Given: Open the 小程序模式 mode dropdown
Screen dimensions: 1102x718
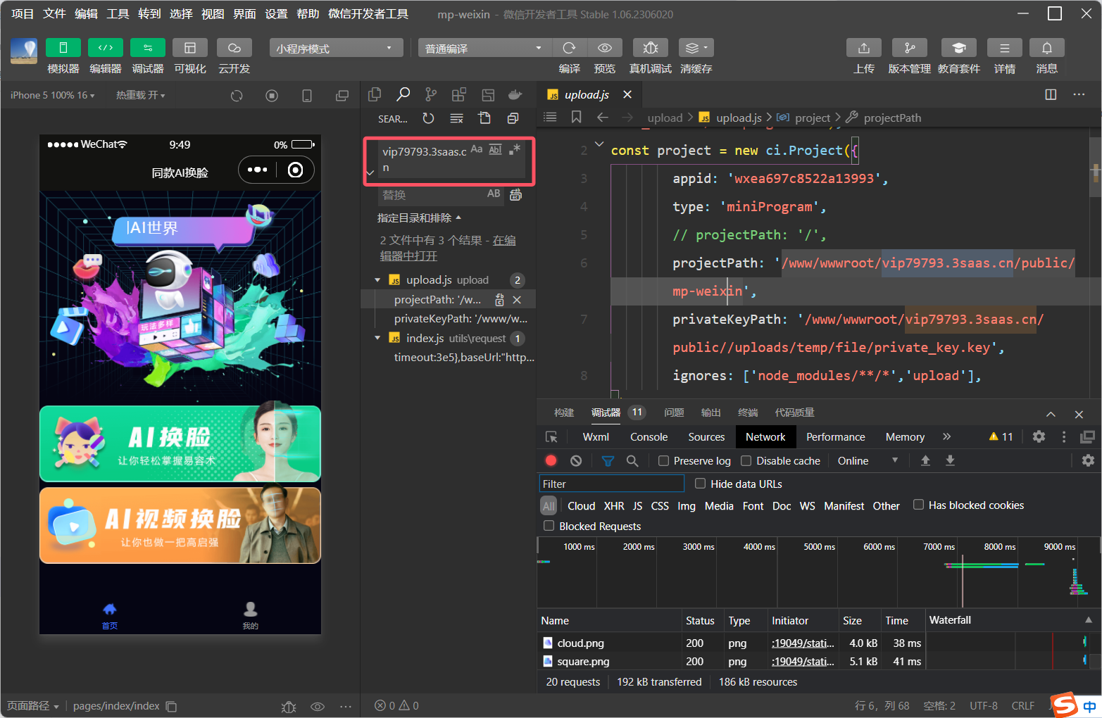Looking at the screenshot, I should pos(335,48).
